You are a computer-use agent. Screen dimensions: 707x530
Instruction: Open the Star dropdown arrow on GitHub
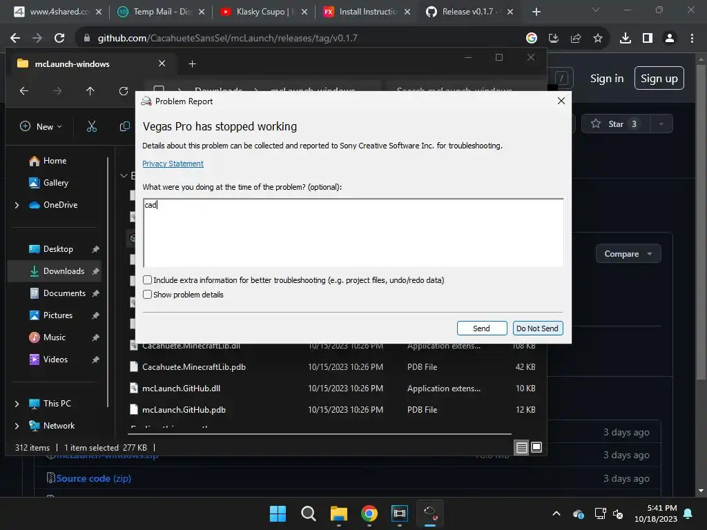pos(661,124)
